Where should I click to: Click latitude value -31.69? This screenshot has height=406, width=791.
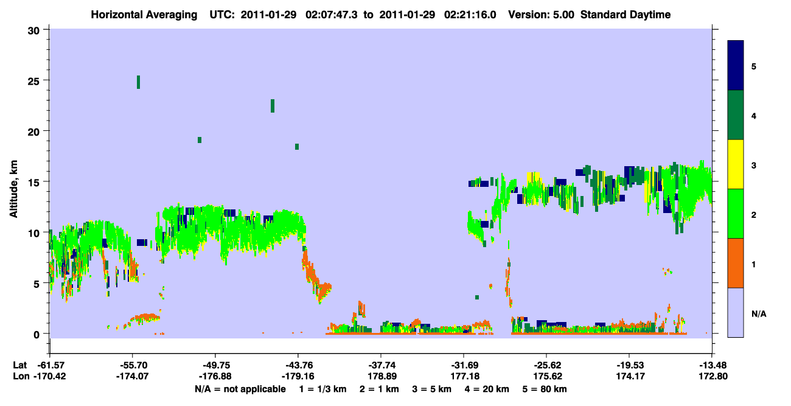464,365
